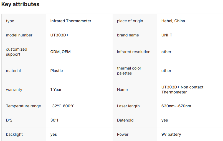The width and height of the screenshot is (223, 141).
Task: Select the 9V battery power value
Action: point(171,134)
